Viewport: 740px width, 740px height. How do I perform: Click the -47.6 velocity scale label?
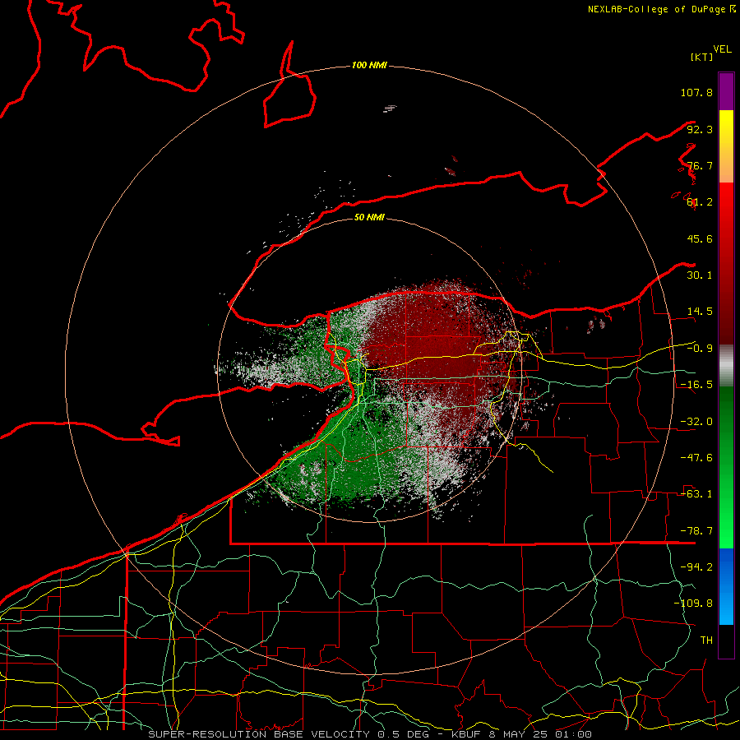696,458
